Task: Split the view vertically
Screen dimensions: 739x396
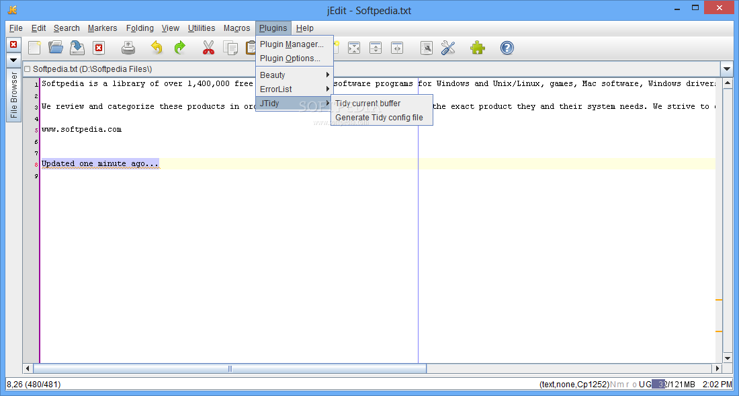Action: (x=397, y=48)
